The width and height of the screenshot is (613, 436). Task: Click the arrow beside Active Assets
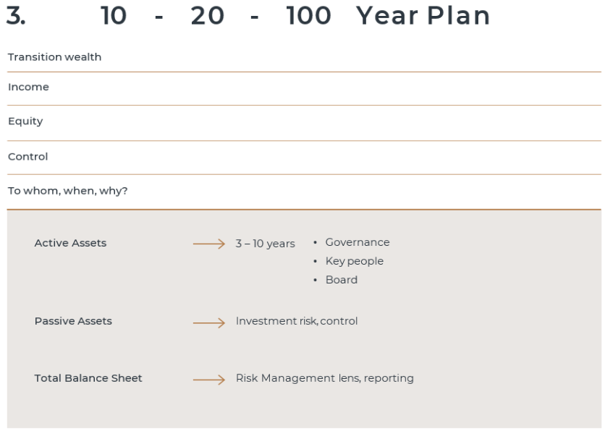208,244
